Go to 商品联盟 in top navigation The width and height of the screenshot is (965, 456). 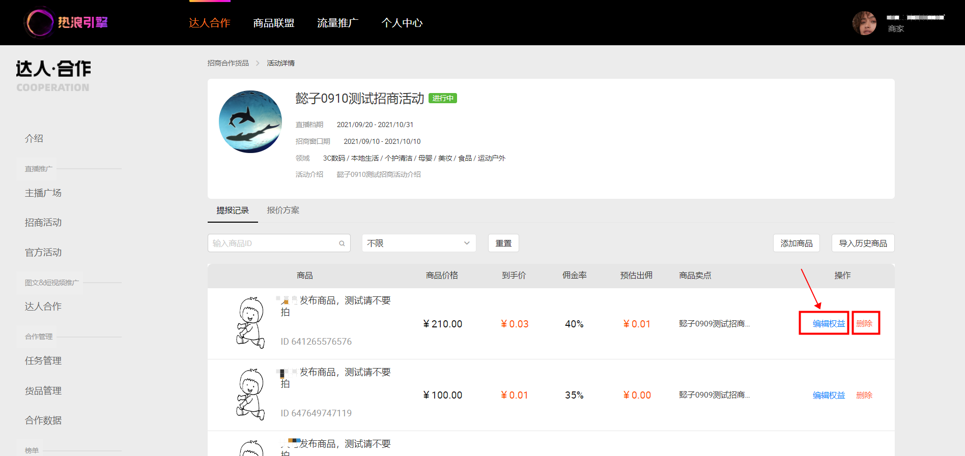tap(274, 23)
